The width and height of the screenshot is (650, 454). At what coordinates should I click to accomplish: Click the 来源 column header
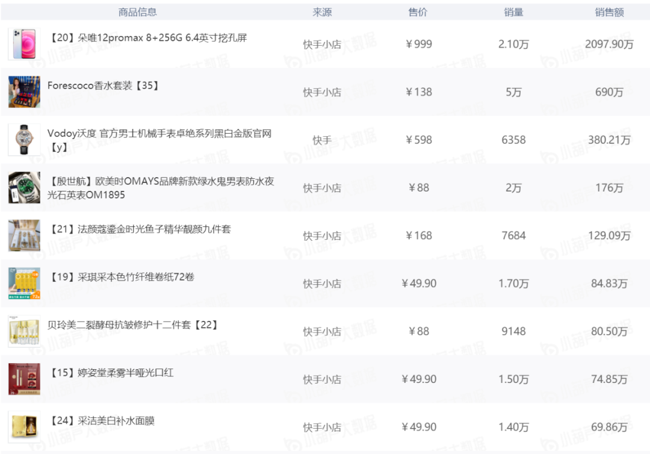point(322,12)
